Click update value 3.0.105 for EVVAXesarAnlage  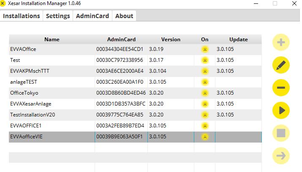225,104
